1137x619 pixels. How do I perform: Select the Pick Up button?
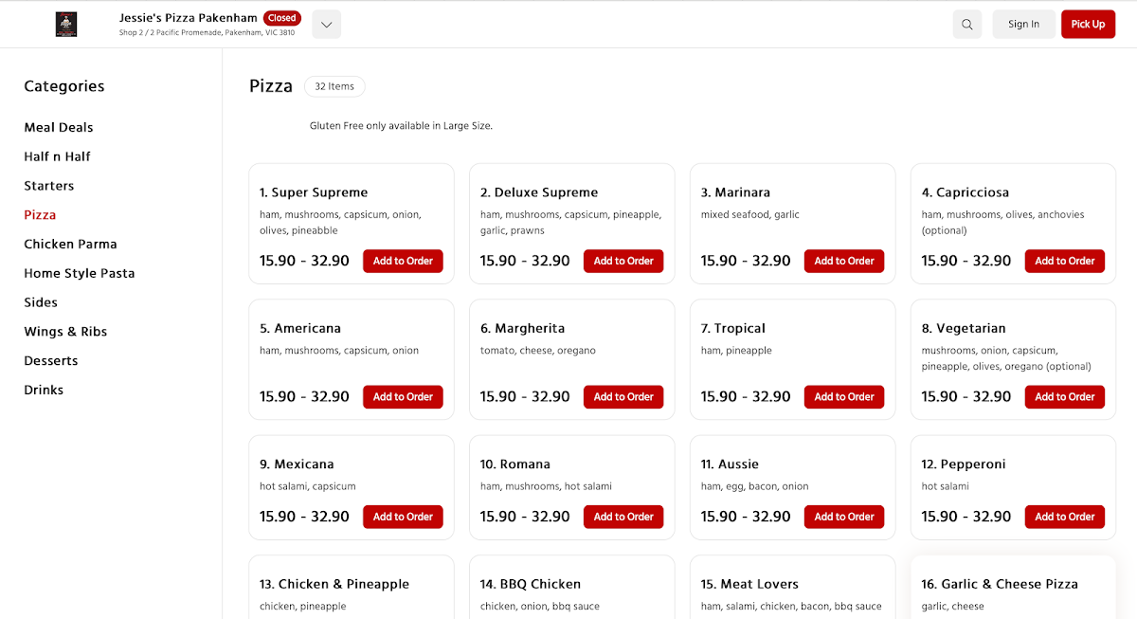1088,25
